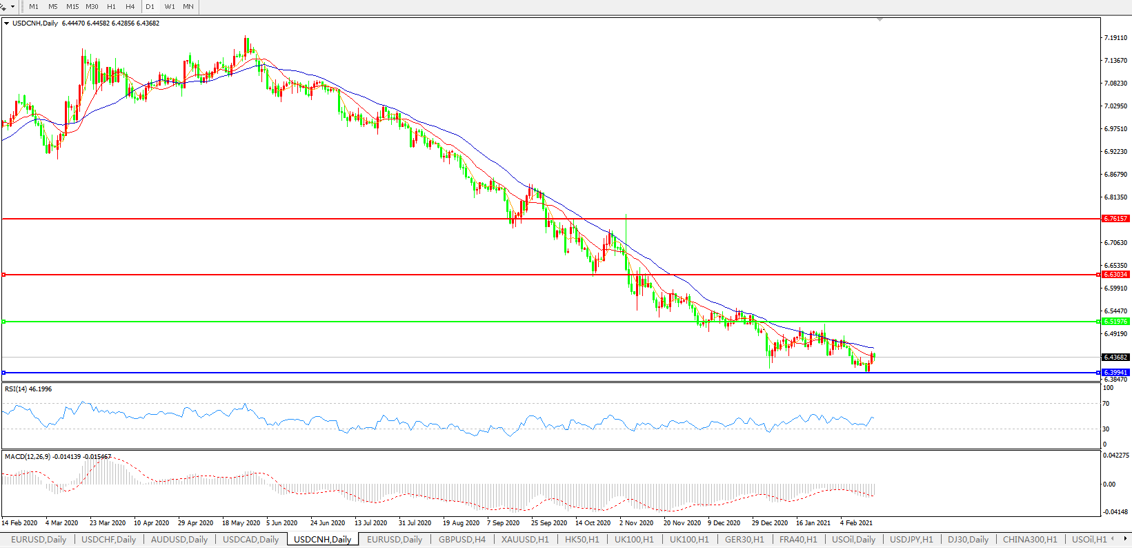Click the red 6.76157 price label
Screen dimensions: 1132x548
1115,219
